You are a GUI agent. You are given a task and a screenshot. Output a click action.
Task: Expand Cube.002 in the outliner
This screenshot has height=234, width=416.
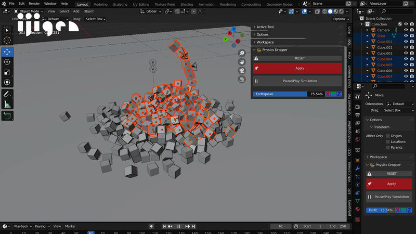click(x=368, y=47)
